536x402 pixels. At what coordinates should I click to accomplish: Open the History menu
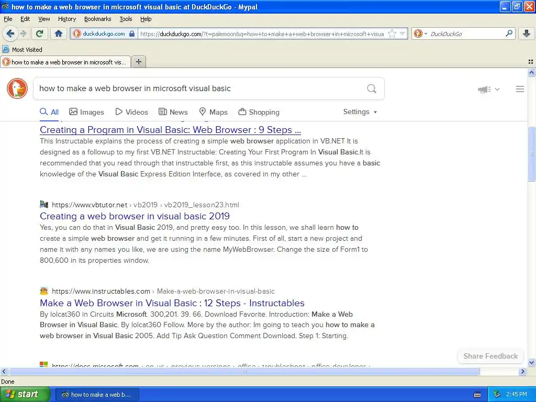pos(67,19)
